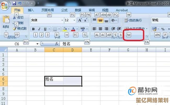The height and width of the screenshot is (105, 170).
Task: Expand font color dropdown arrow
Action: click(x=77, y=29)
